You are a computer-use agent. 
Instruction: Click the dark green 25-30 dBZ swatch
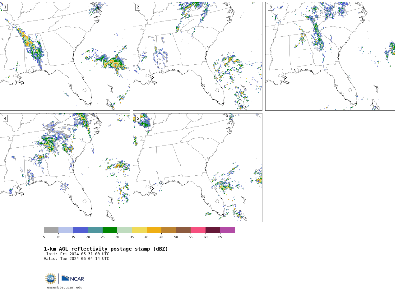110,230
